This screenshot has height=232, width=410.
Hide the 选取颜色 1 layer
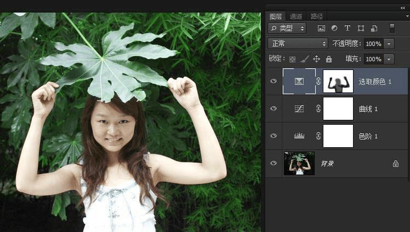pos(274,82)
